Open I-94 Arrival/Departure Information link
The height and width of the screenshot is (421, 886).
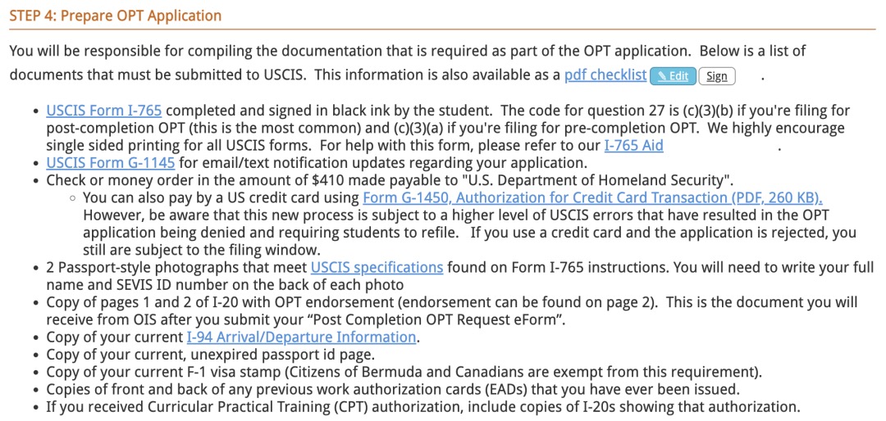[x=301, y=337]
